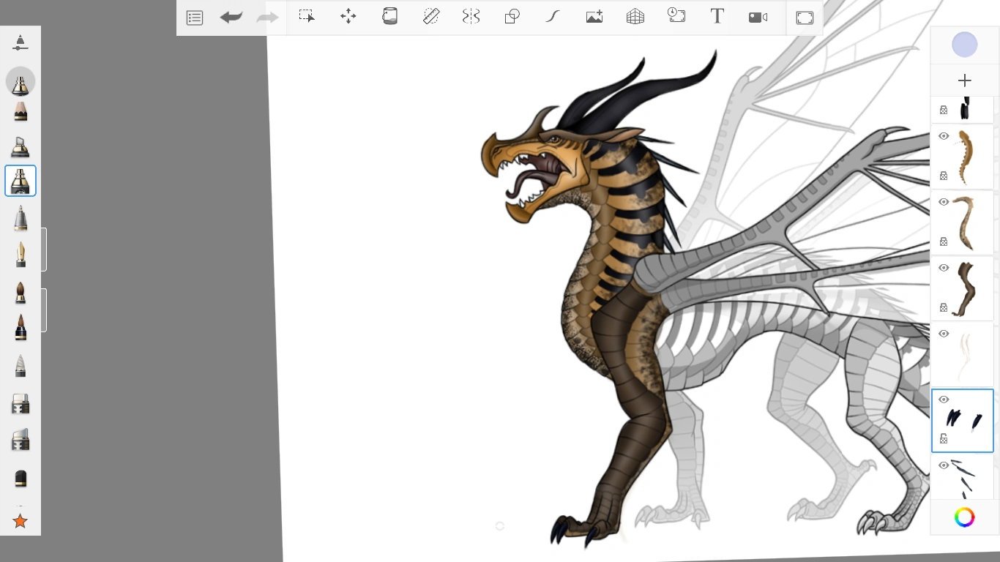Image resolution: width=1000 pixels, height=562 pixels.
Task: Click the Import Image icon
Action: pyautogui.click(x=594, y=17)
